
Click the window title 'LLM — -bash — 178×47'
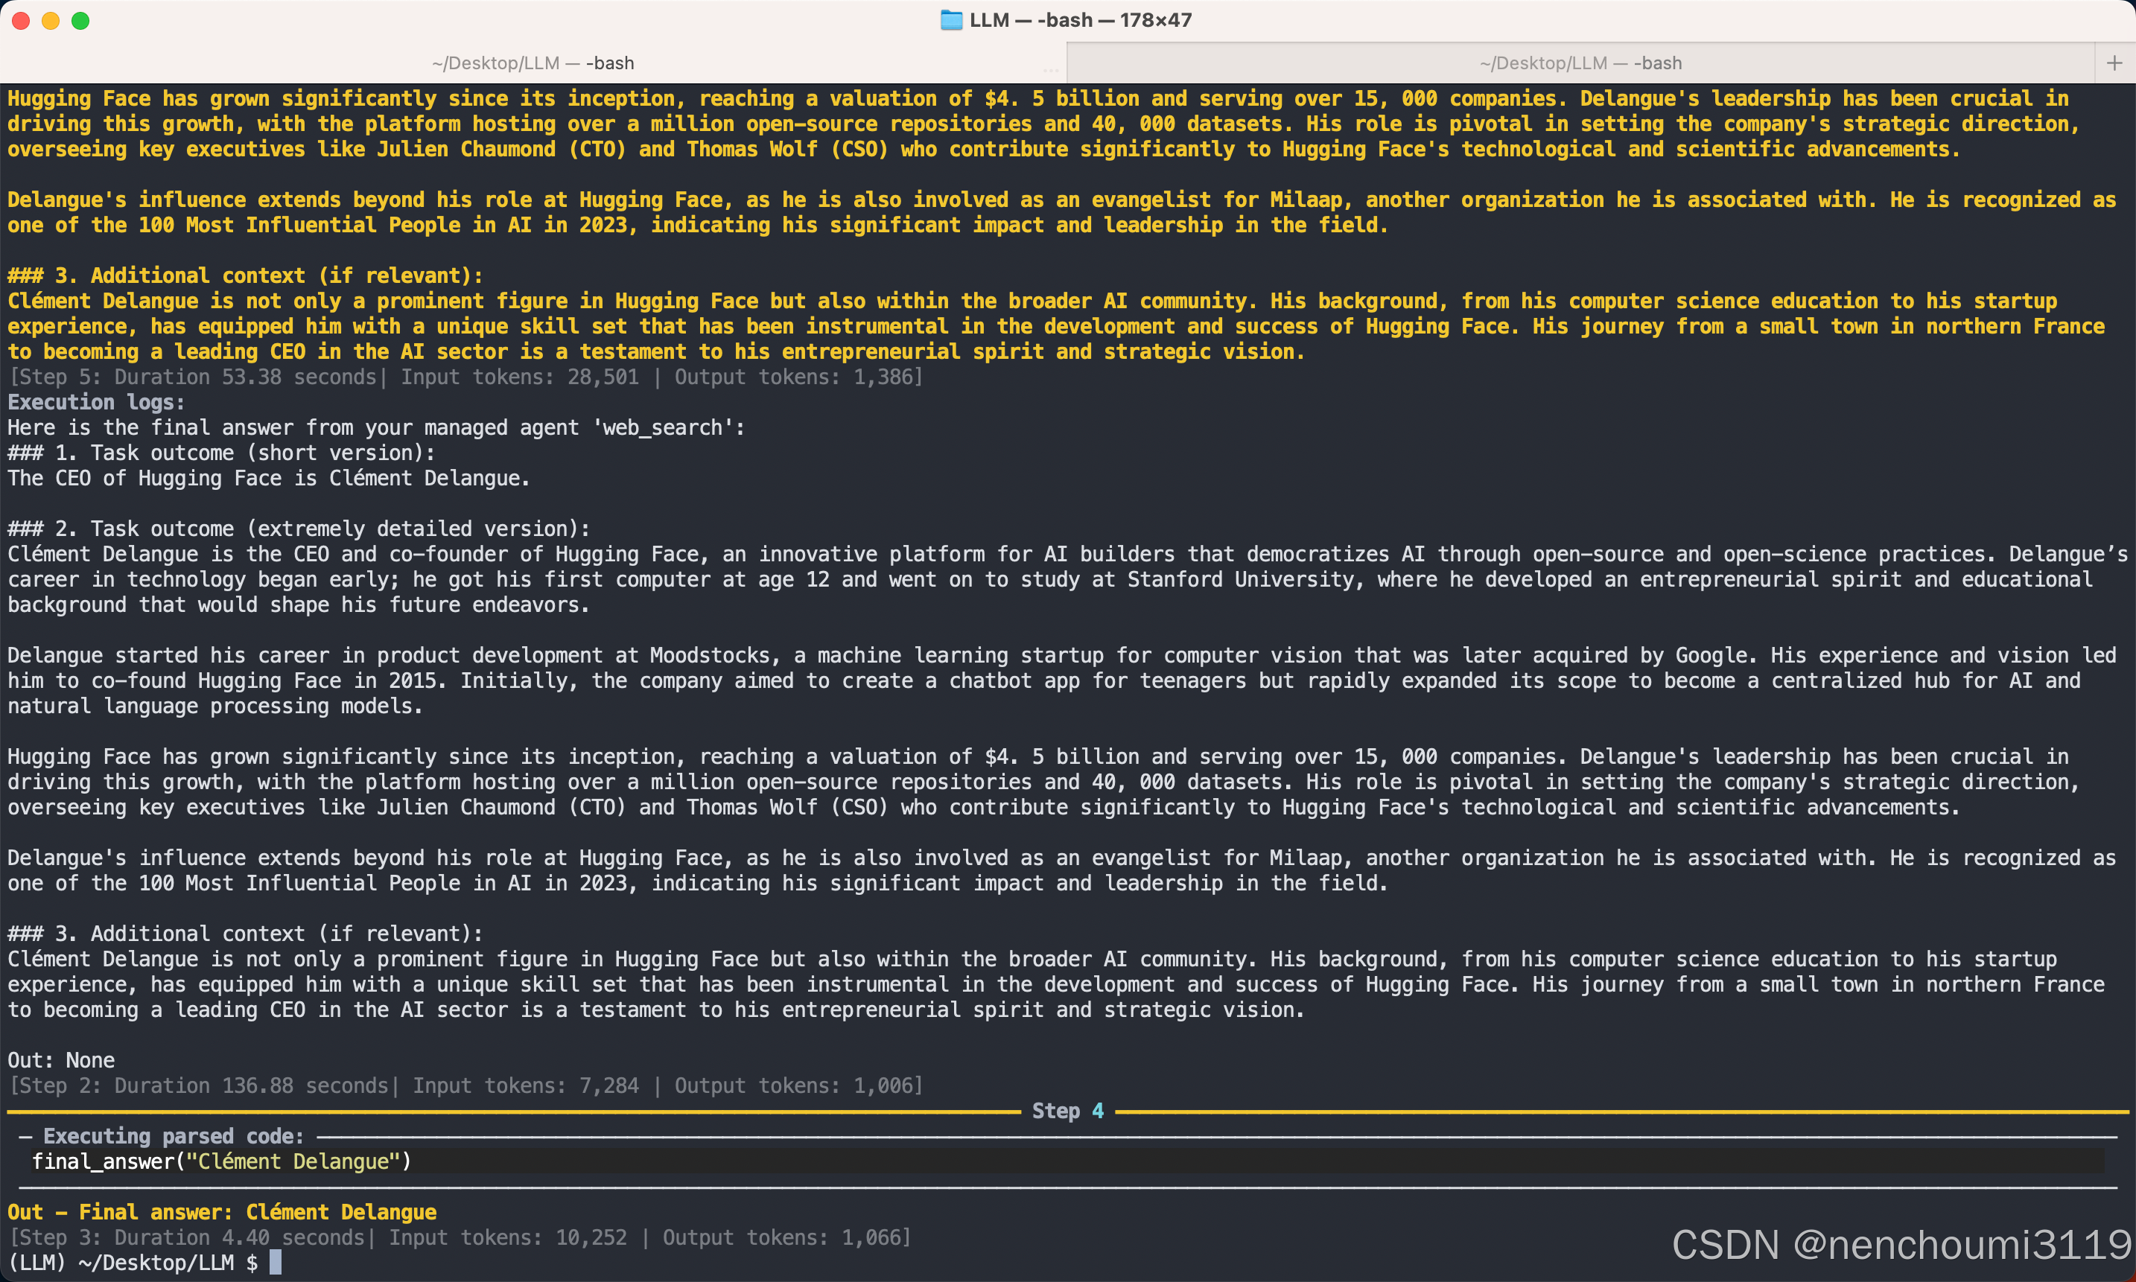point(1080,20)
